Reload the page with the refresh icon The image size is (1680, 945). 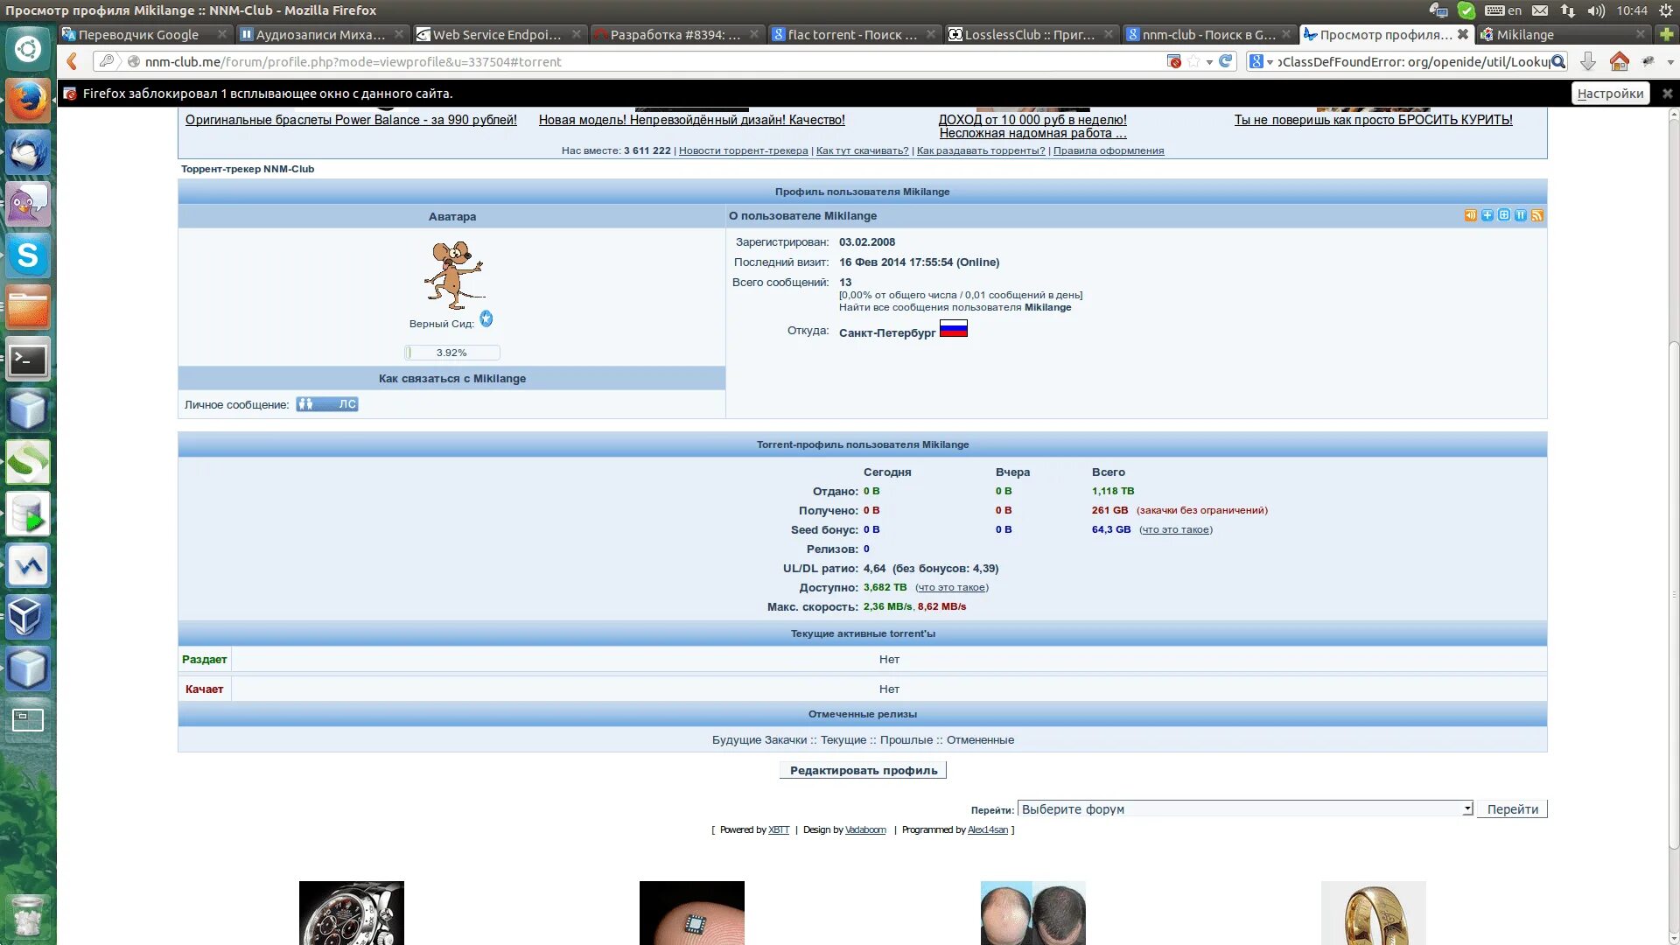coord(1226,61)
